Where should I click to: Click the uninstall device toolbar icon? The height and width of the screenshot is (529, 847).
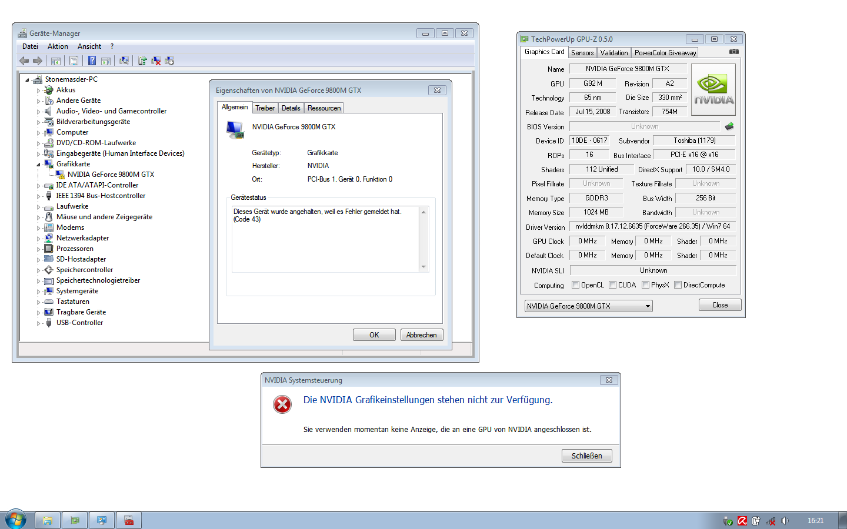point(156,61)
